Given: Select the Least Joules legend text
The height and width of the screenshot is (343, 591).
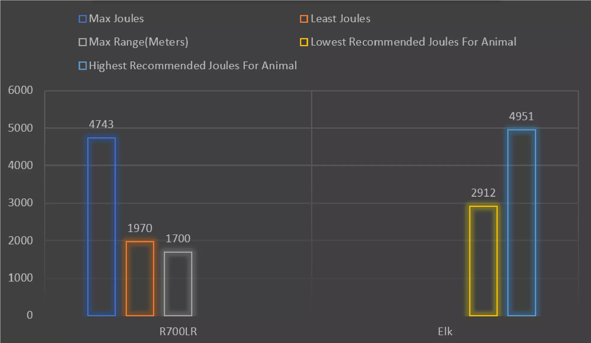Looking at the screenshot, I should [x=340, y=19].
